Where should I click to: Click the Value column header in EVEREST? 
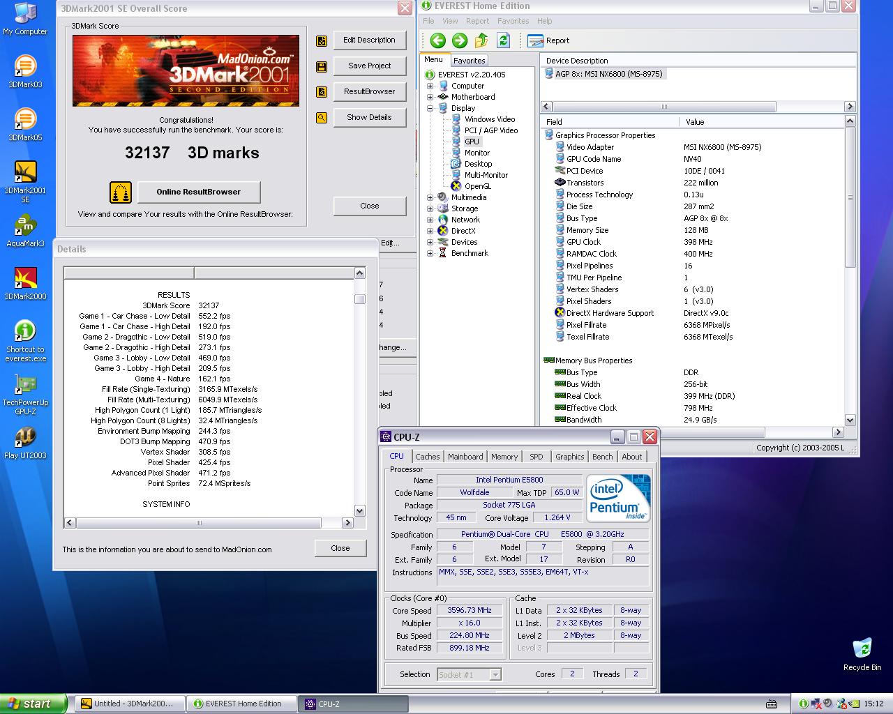point(763,122)
